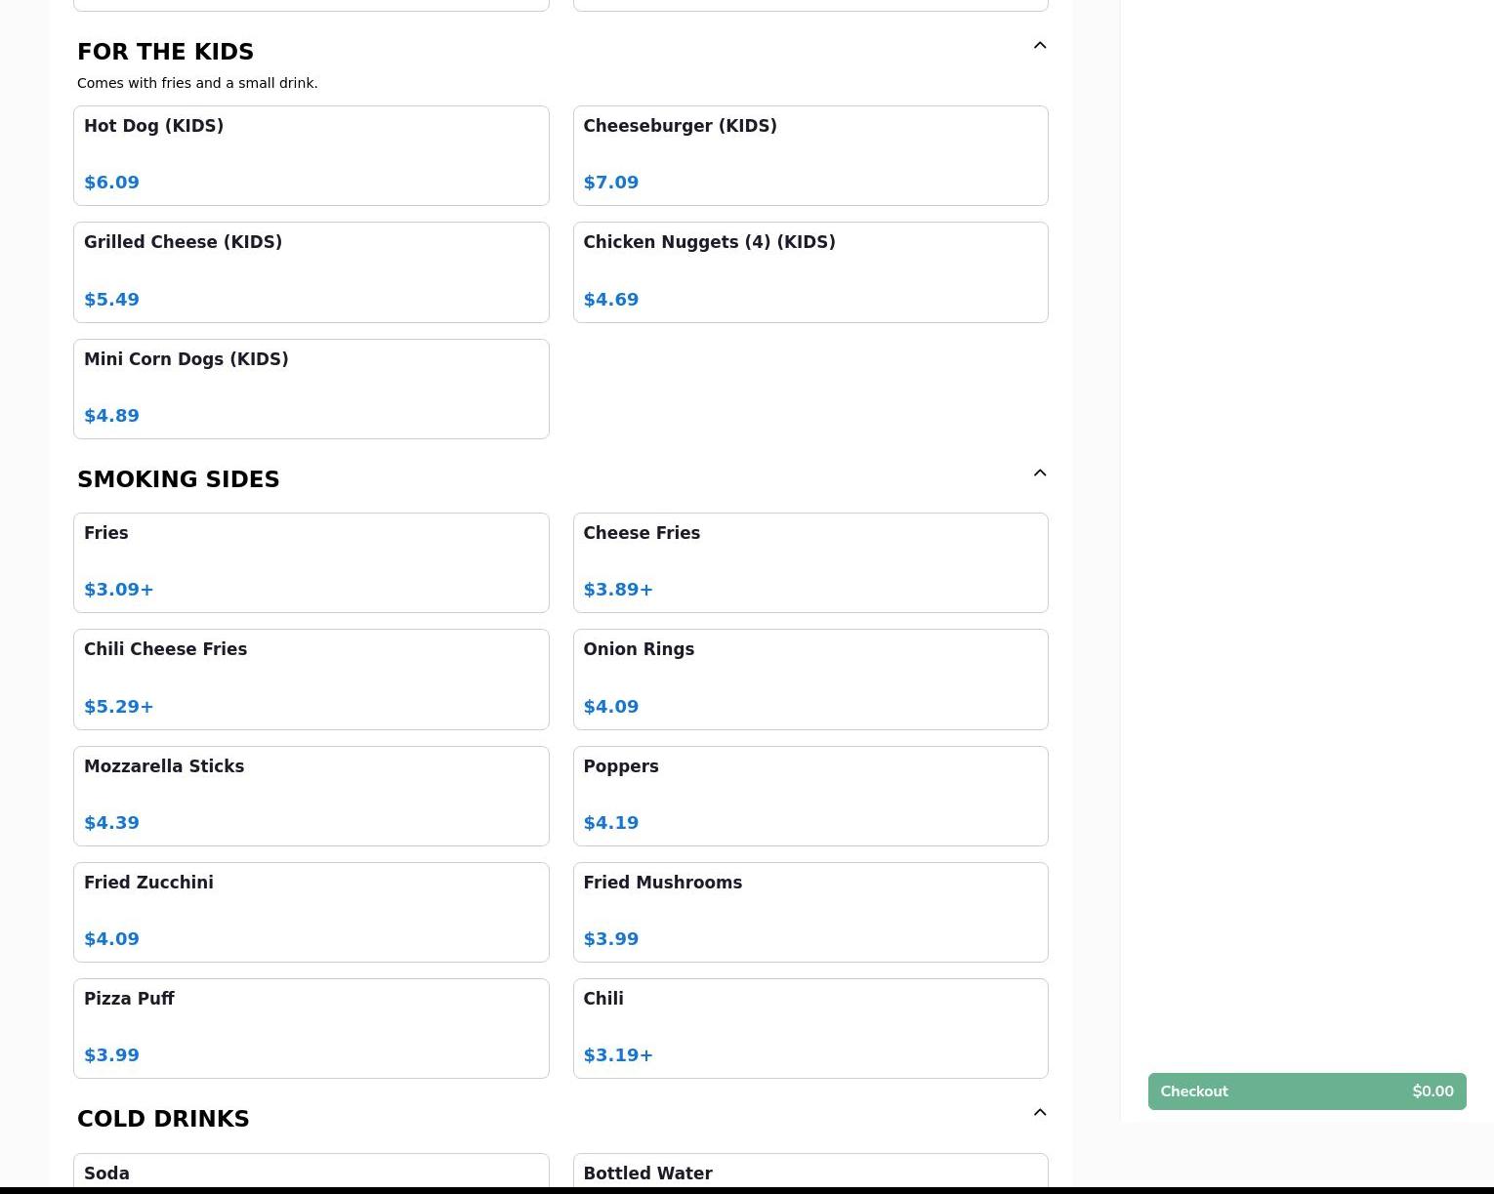
Task: Select the Pizza Puff card
Action: [x=311, y=1028]
